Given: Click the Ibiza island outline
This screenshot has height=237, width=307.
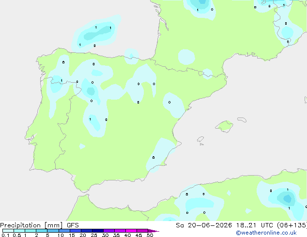Looking at the screenshot, I should coord(200,139).
